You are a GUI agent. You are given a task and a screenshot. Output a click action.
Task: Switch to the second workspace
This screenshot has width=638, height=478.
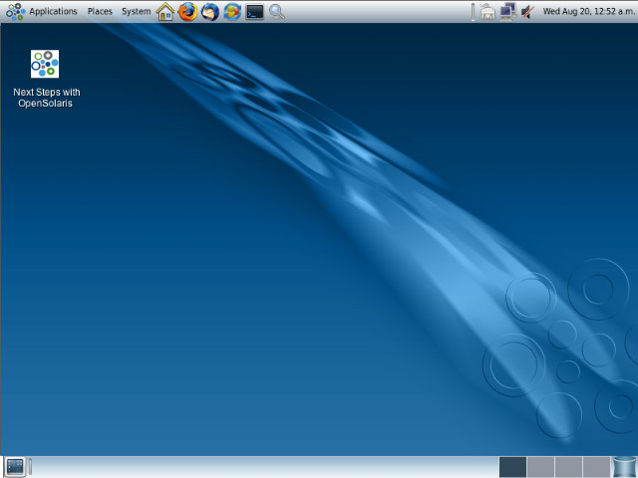[540, 467]
